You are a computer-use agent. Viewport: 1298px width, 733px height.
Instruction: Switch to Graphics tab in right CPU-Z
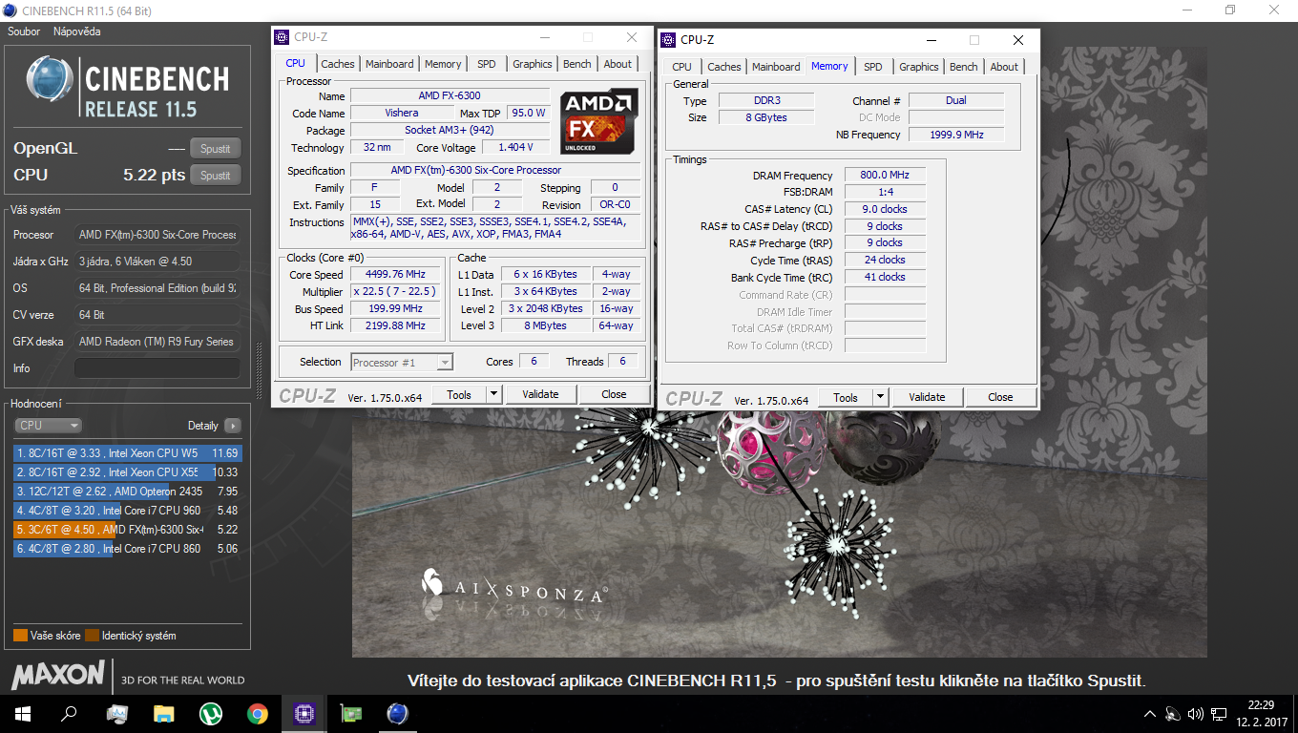coord(919,67)
